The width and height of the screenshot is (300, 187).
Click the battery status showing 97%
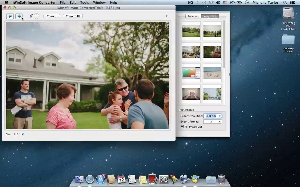tap(235, 3)
